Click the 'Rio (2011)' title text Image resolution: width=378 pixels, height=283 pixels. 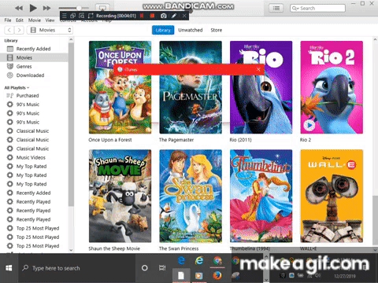click(240, 140)
